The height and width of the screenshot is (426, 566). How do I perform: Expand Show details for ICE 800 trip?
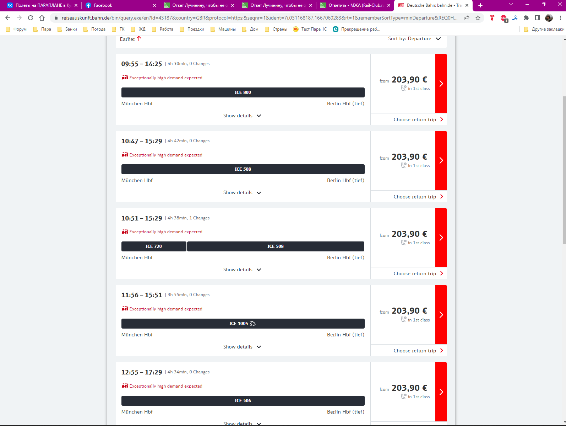242,116
